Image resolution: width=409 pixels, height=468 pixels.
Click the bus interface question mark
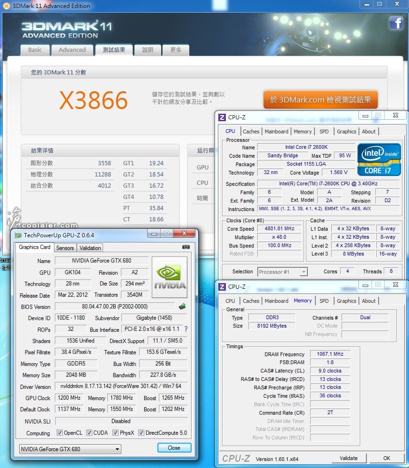tap(186, 329)
